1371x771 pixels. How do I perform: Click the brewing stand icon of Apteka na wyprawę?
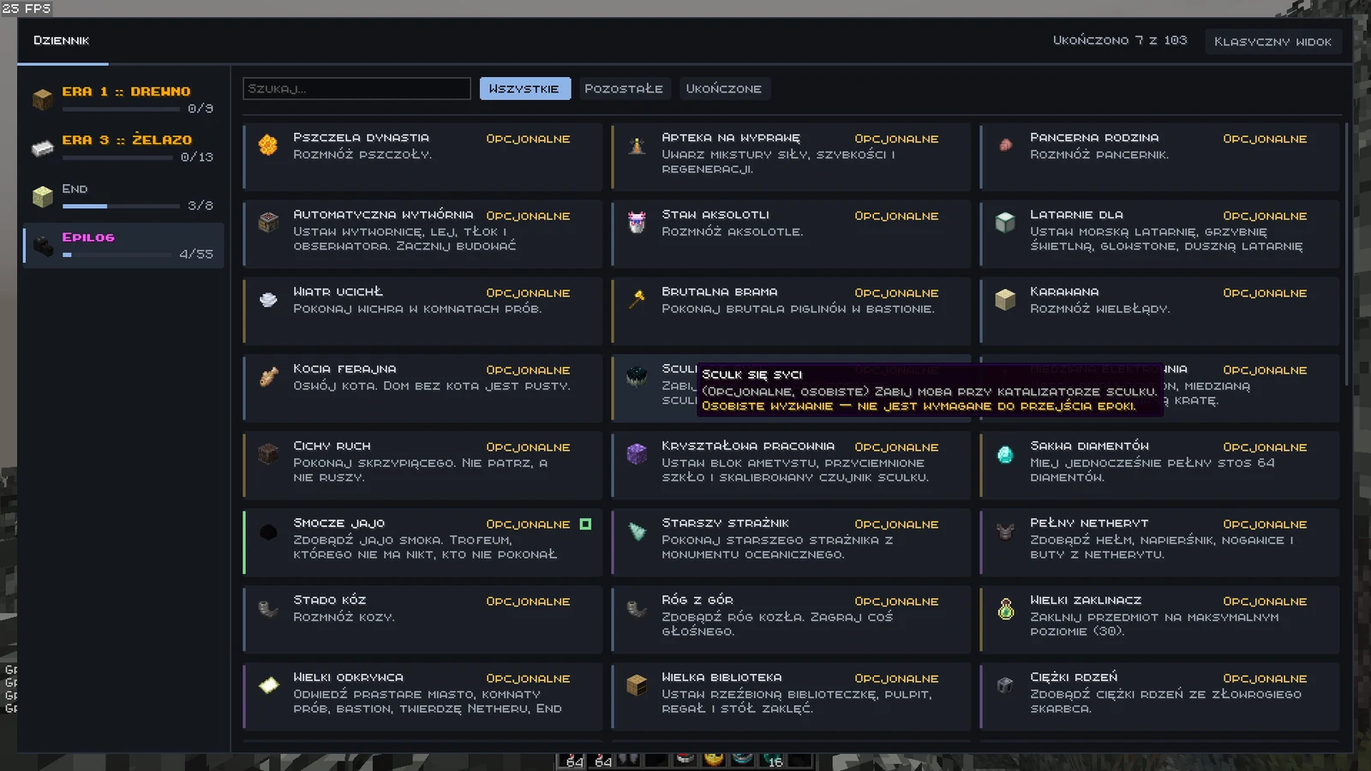(x=637, y=145)
